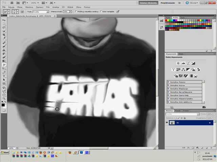217x162 pixels.
Task: Select the Move tool
Action: [4, 20]
